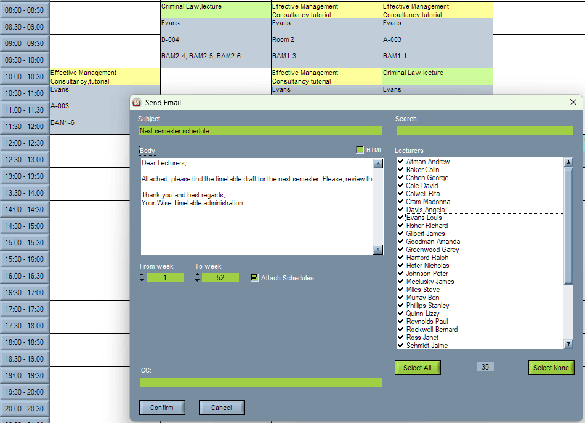Cancel the Send Email dialog
Screen dimensions: 585x423
tap(222, 408)
